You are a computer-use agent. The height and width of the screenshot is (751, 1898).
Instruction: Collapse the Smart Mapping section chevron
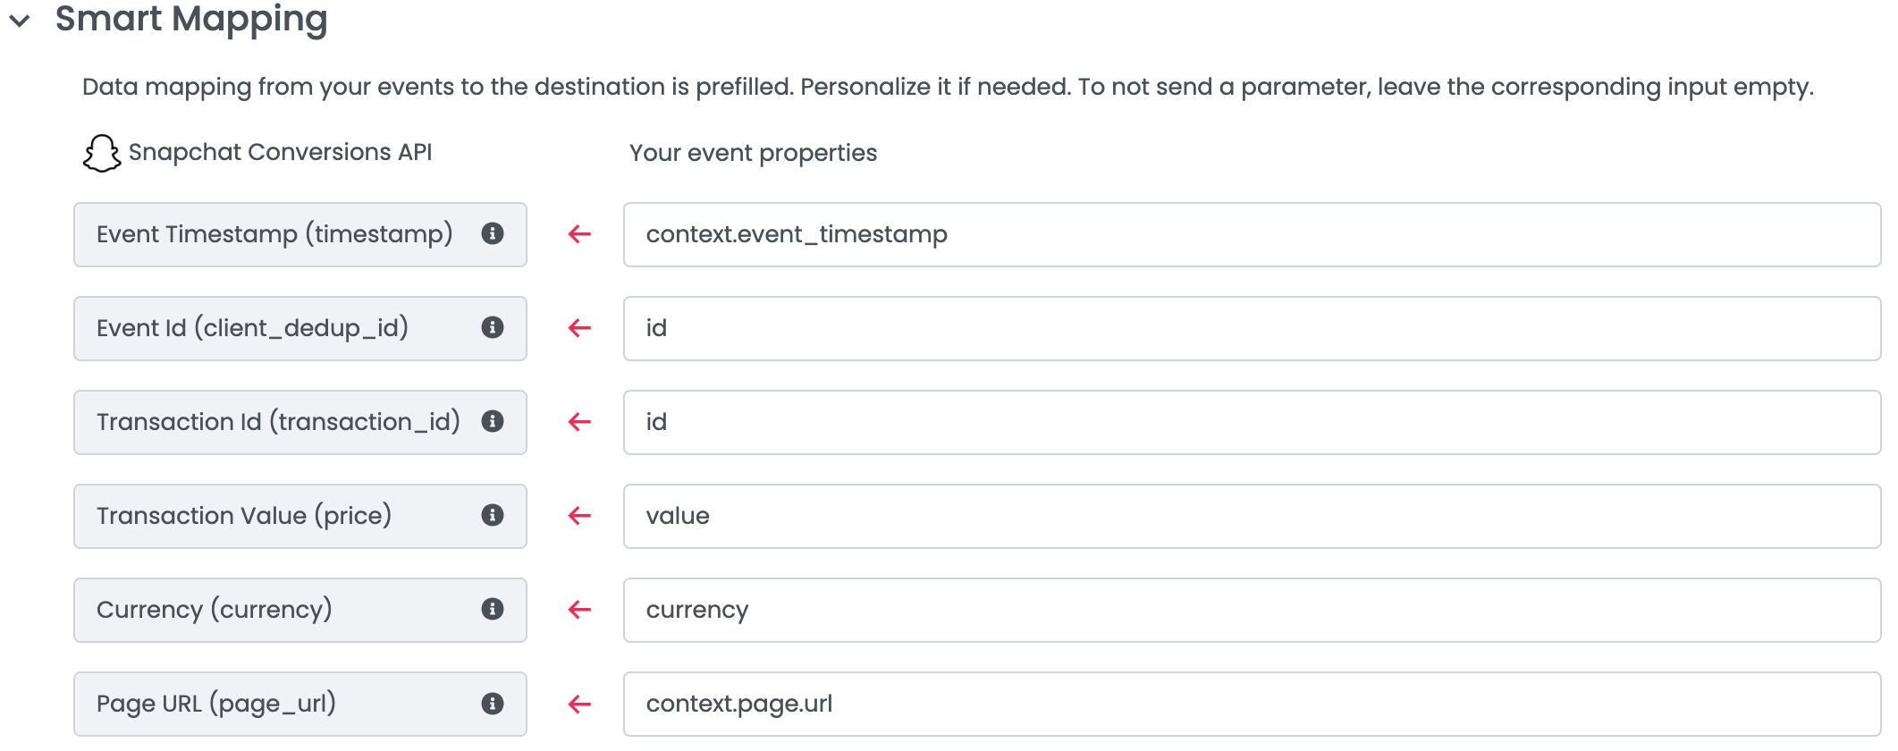pyautogui.click(x=20, y=21)
